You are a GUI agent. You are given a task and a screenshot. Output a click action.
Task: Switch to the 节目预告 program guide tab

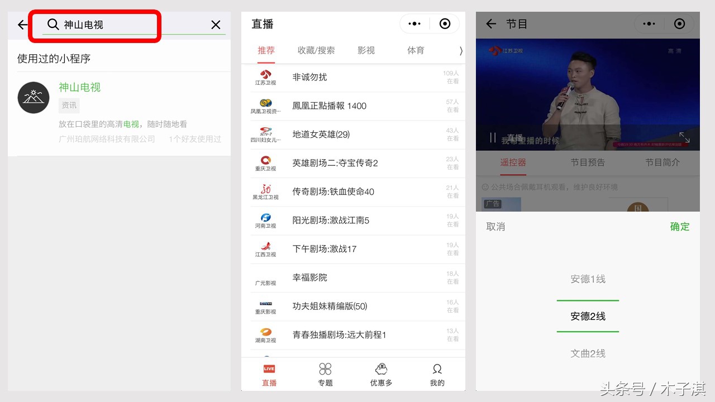[588, 162]
